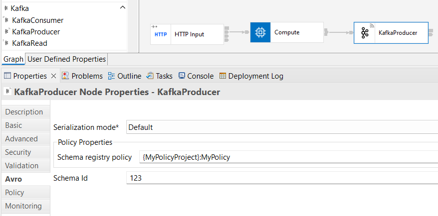This screenshot has height=216, width=438.
Task: Click the Schema registry policy label
Action: 94,157
